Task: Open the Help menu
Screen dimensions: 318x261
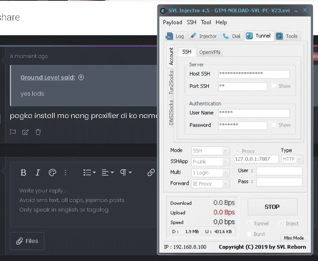Action: point(221,22)
